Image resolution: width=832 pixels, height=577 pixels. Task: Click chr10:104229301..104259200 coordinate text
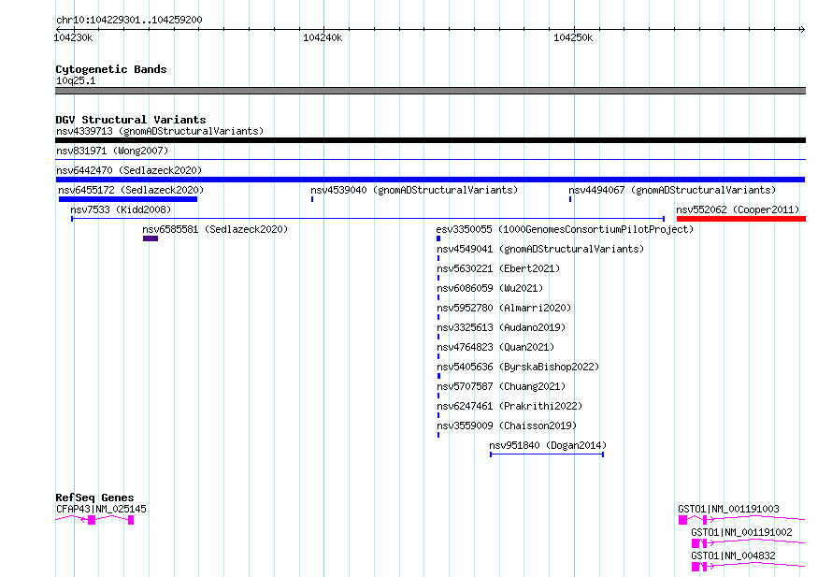coord(129,20)
